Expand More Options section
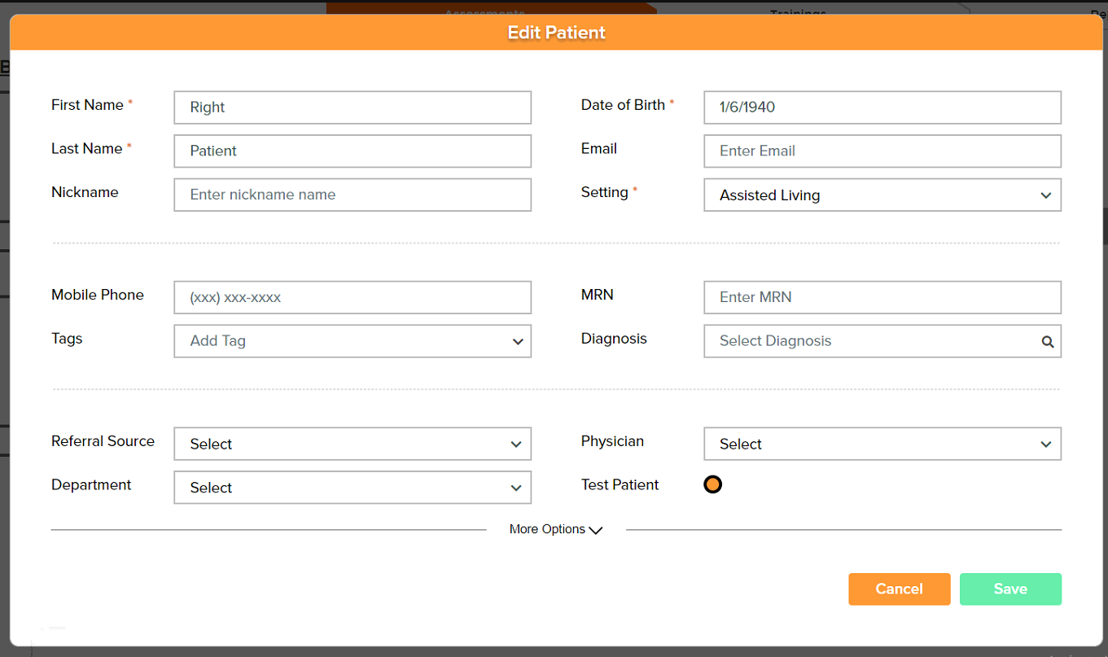 [x=556, y=529]
